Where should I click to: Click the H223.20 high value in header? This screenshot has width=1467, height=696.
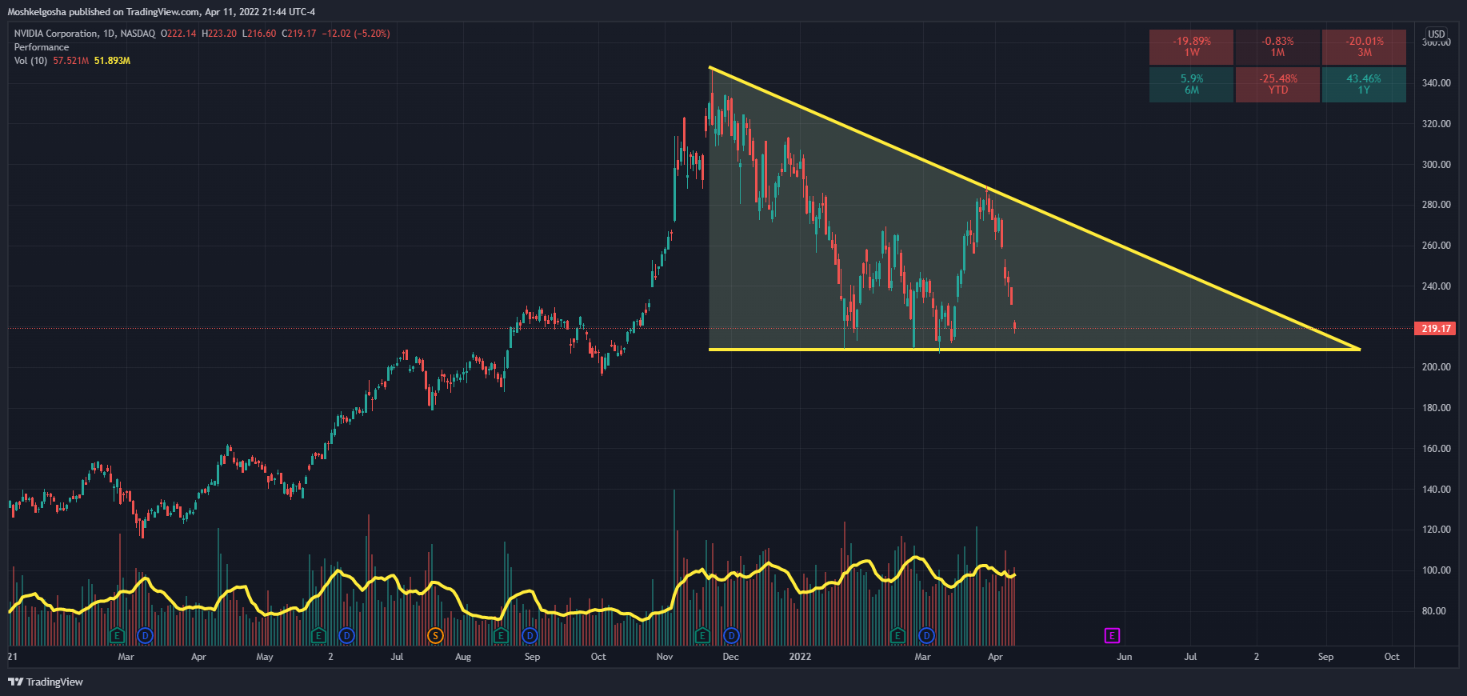[x=219, y=34]
